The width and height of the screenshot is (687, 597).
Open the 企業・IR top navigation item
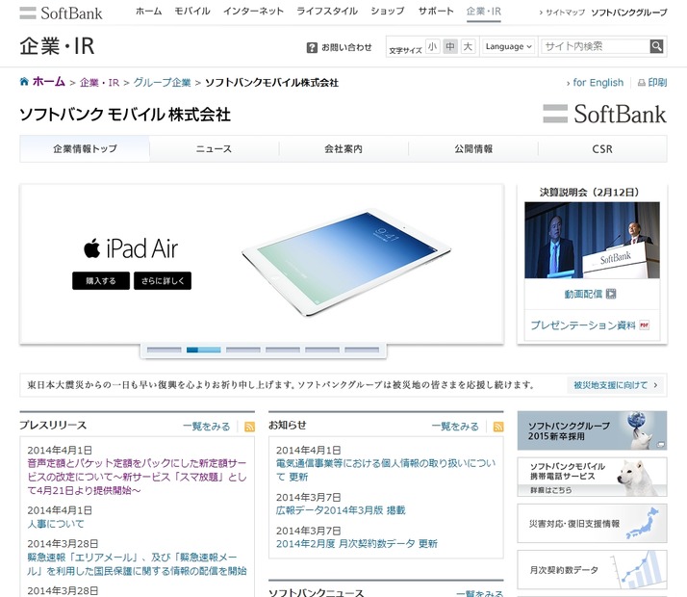483,12
